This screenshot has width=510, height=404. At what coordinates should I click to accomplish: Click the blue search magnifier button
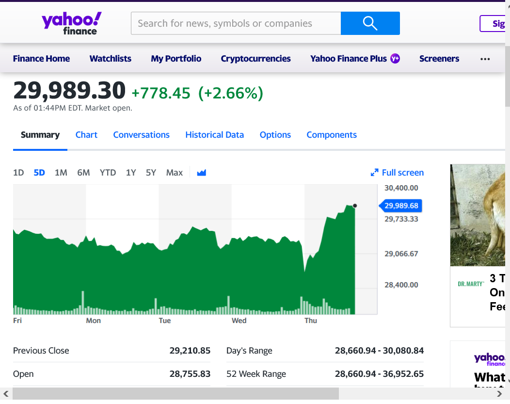[370, 23]
